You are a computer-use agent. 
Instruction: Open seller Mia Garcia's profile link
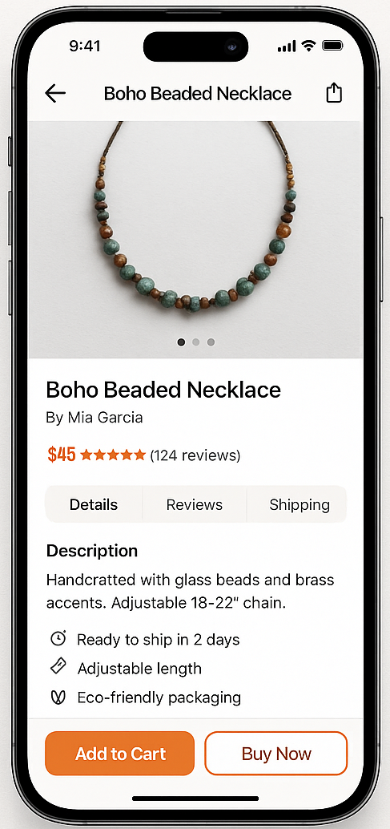(x=94, y=418)
